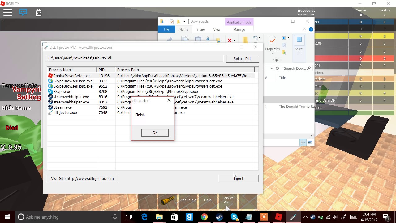The width and height of the screenshot is (396, 223).
Task: Click the Open dropdown icon in ribbon
Action: (x=285, y=38)
